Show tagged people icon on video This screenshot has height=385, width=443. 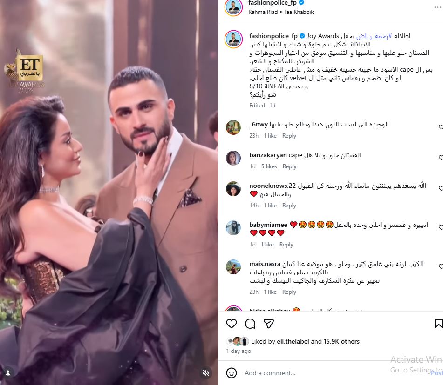click(x=8, y=373)
